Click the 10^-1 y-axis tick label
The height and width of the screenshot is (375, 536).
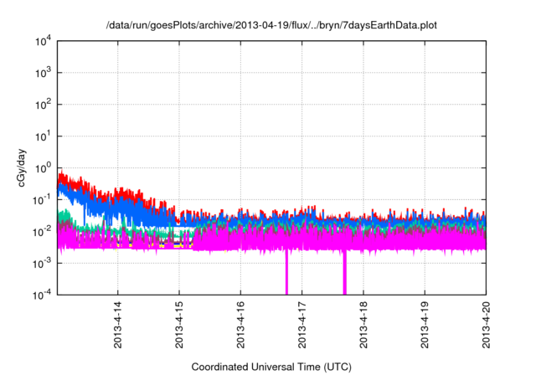point(43,200)
